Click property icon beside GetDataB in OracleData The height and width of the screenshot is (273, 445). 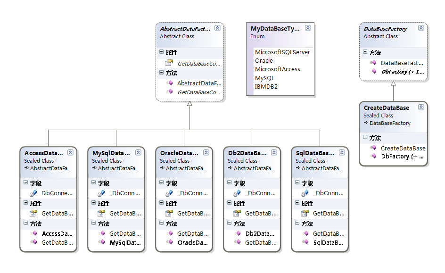(169, 213)
